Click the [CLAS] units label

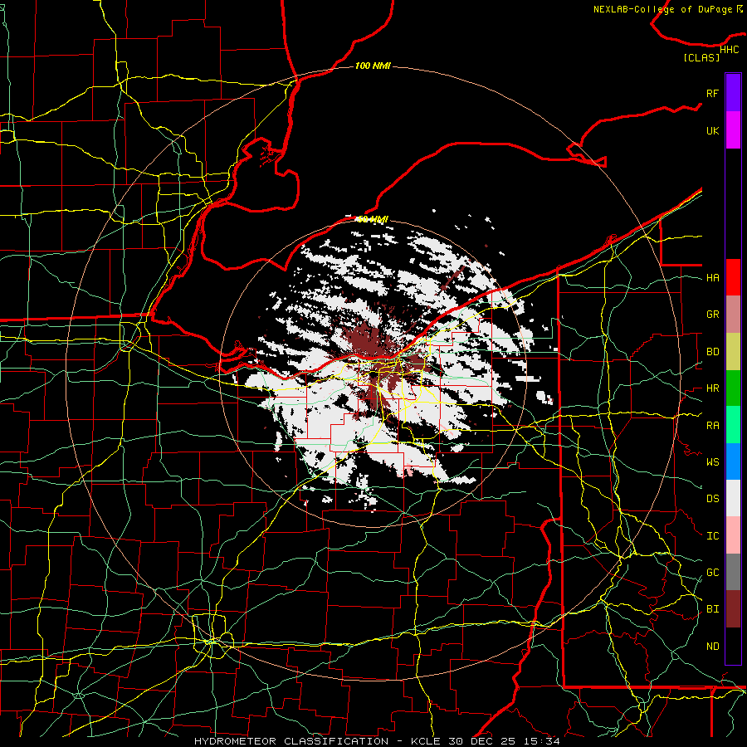pos(701,57)
